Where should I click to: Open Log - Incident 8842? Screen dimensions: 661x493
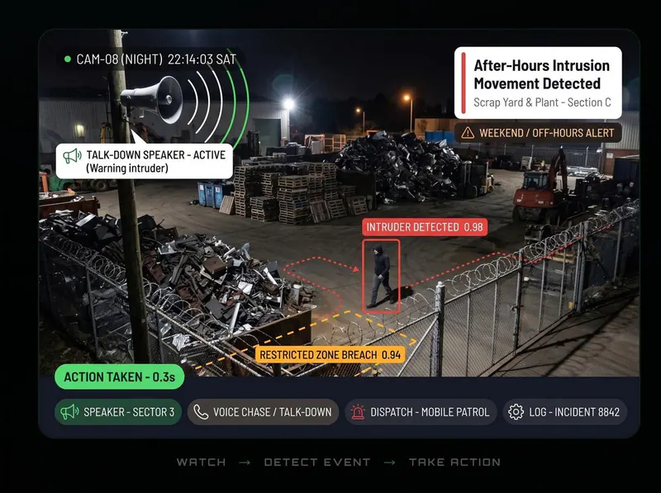565,412
